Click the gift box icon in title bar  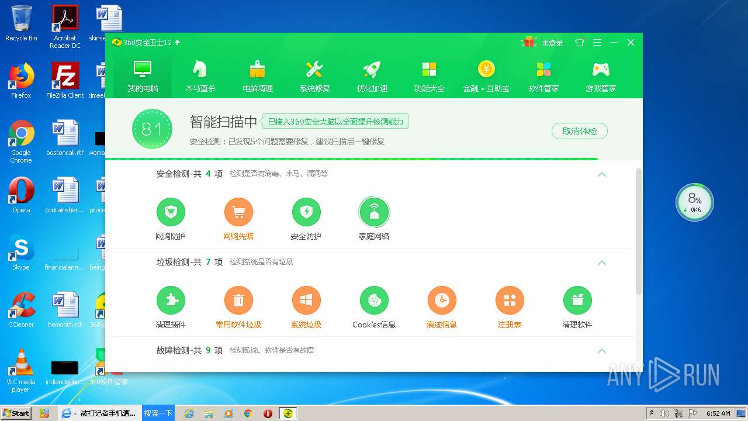529,42
